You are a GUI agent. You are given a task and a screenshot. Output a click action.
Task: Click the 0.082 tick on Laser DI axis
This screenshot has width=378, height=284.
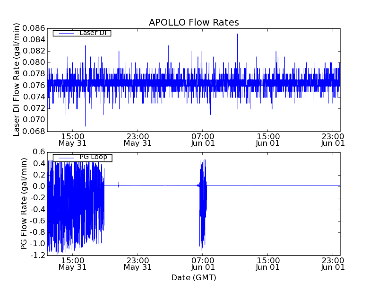pyautogui.click(x=34, y=51)
